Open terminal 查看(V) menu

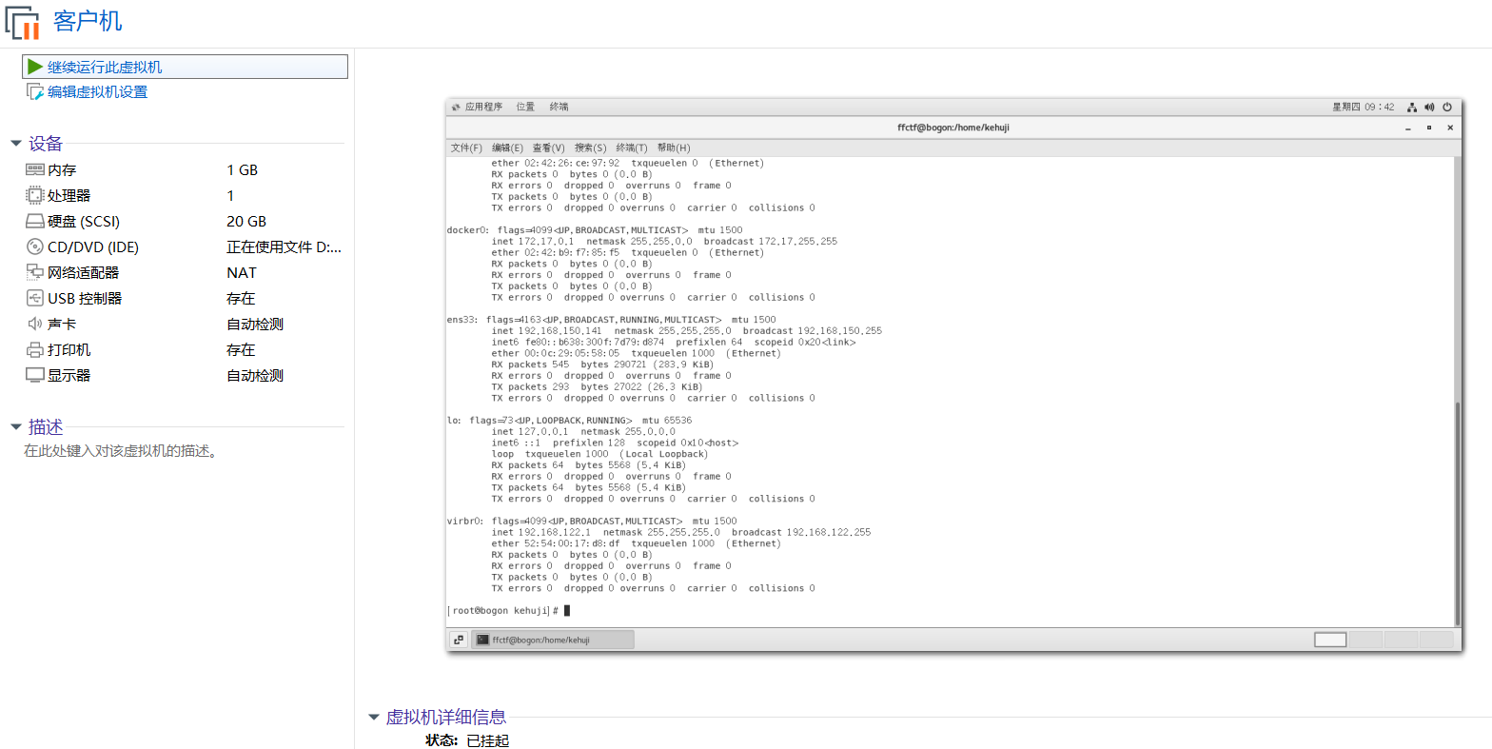pyautogui.click(x=548, y=148)
